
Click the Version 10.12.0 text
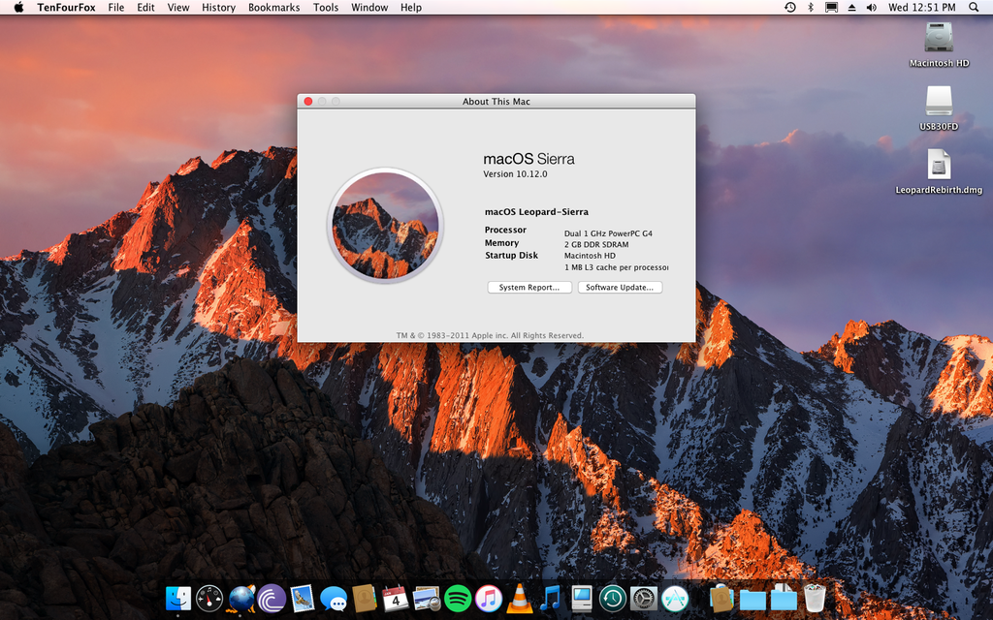point(515,174)
